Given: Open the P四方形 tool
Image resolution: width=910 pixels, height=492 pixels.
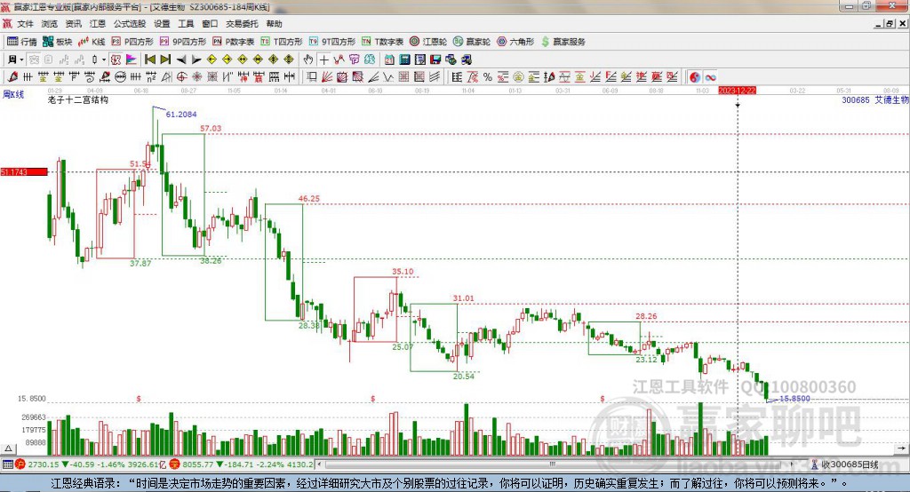Looking at the screenshot, I should point(132,42).
